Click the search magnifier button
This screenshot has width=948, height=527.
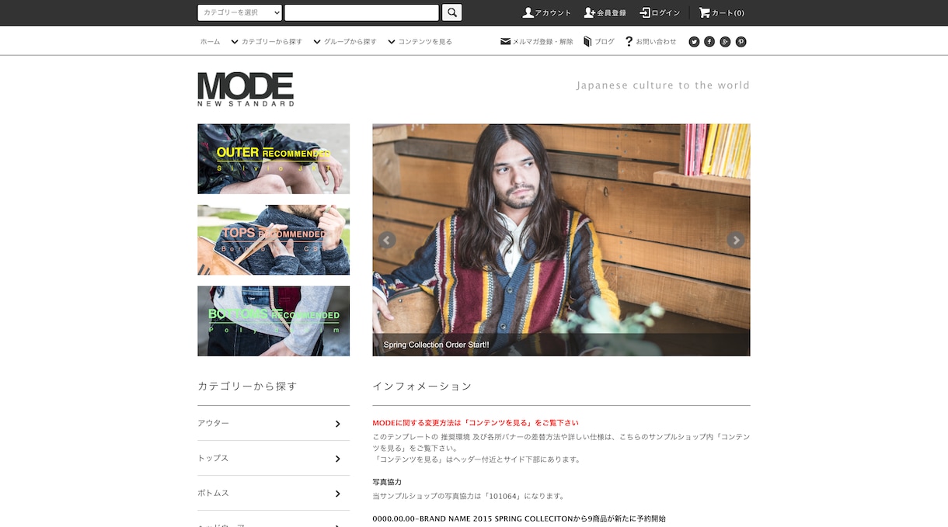point(451,12)
